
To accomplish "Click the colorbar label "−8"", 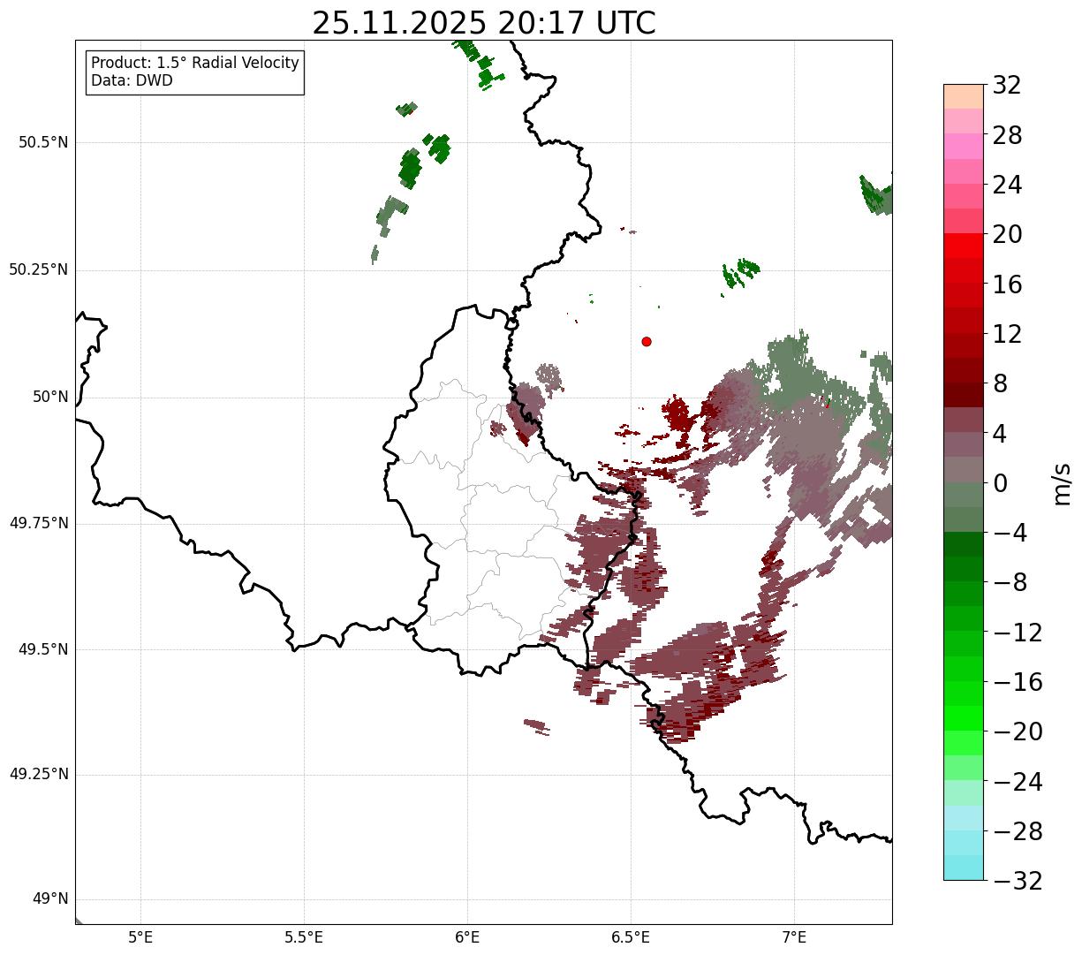I will 1010,583.
